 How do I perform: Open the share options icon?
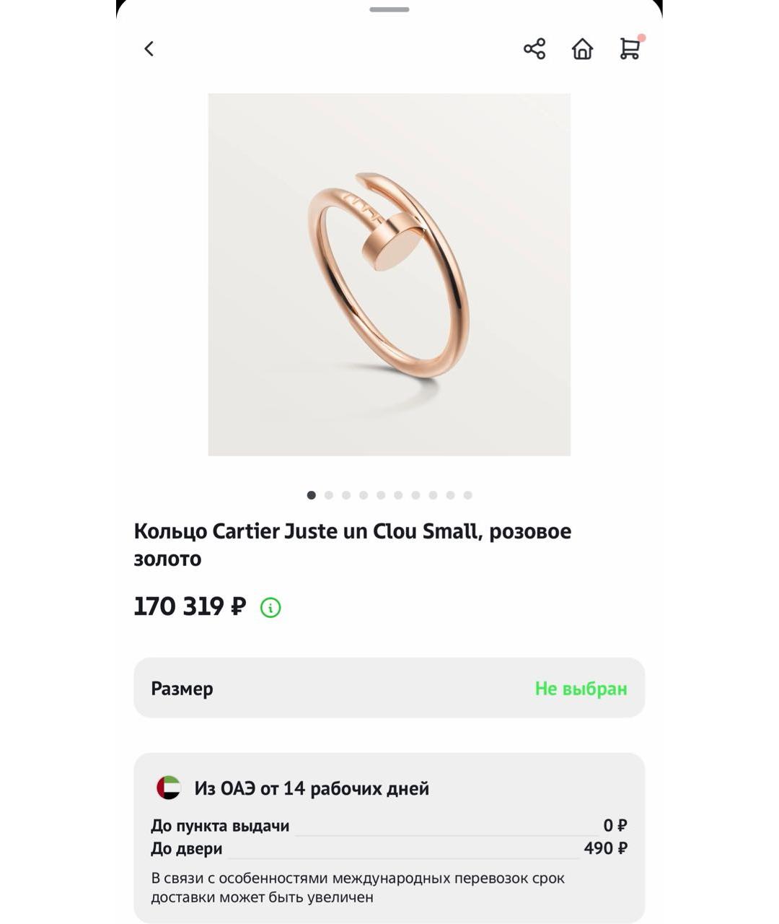(x=534, y=48)
